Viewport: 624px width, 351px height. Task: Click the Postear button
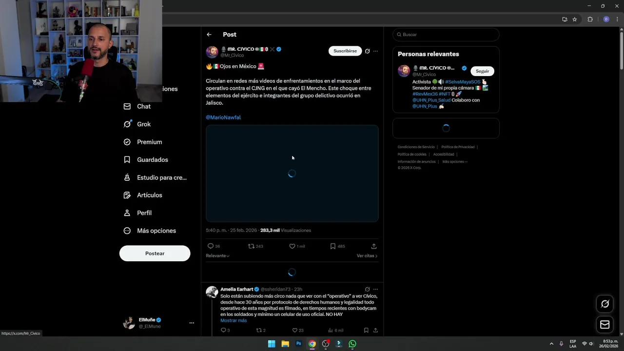(155, 253)
